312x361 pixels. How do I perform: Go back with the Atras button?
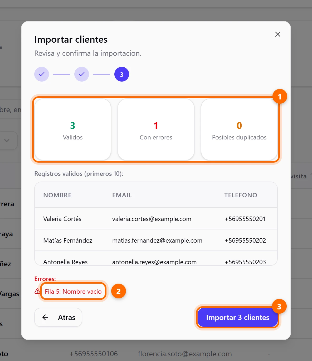pyautogui.click(x=58, y=317)
